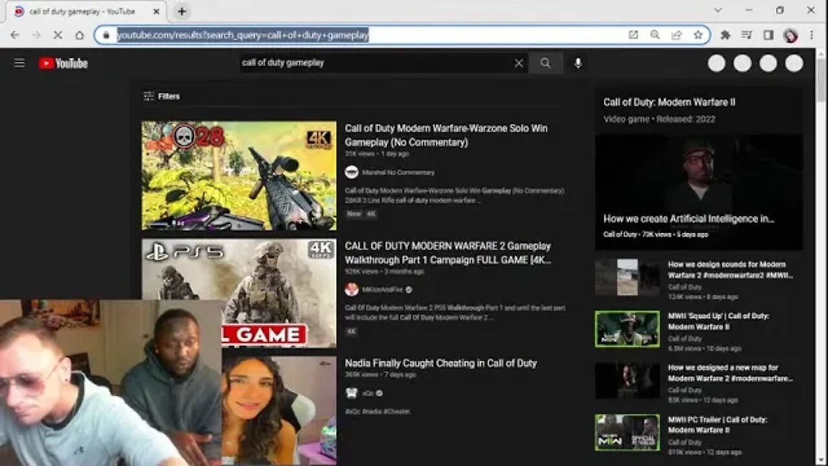Screen dimensions: 828x466
Task: Open the Nadia video thumbnail
Action: click(279, 410)
